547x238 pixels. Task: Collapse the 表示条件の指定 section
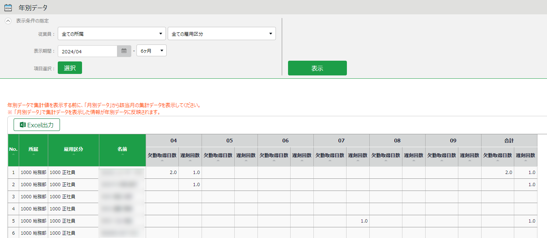click(8, 21)
